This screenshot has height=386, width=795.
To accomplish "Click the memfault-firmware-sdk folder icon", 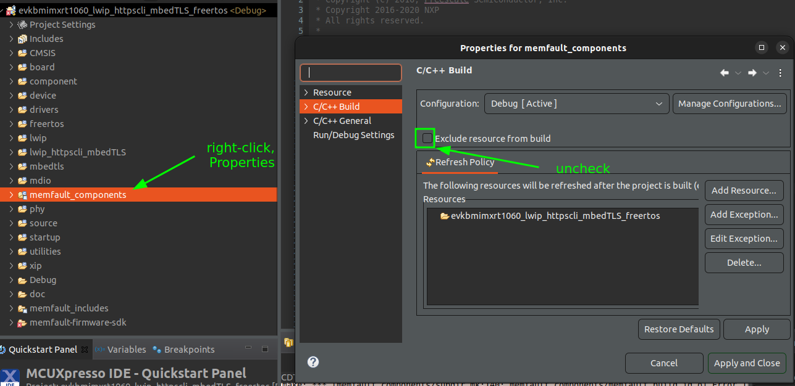I will pyautogui.click(x=22, y=322).
